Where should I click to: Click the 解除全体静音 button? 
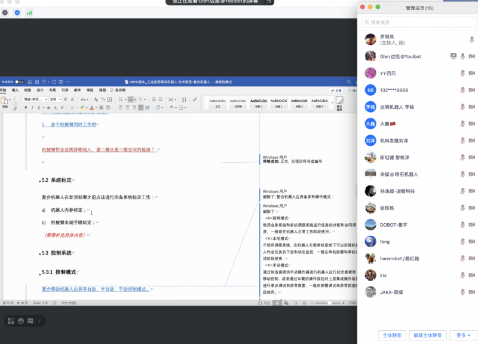(x=428, y=335)
